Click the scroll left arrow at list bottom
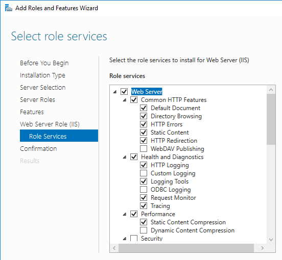Screen dimensions: 282x260 pyautogui.click(x=114, y=248)
